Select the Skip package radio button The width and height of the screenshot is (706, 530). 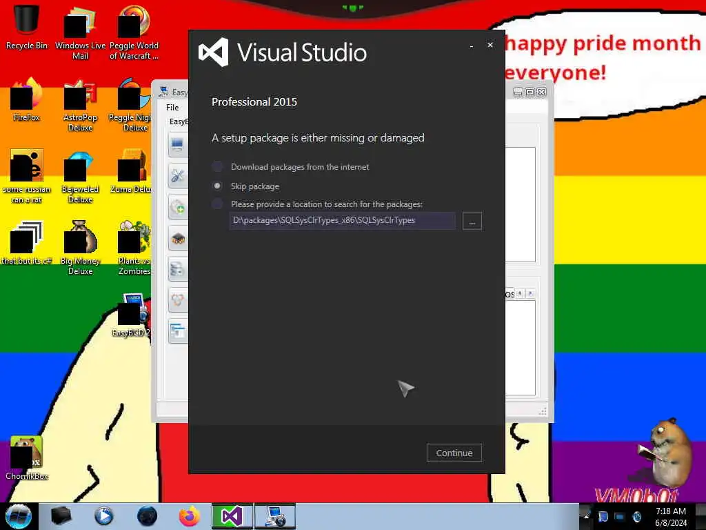(x=217, y=186)
